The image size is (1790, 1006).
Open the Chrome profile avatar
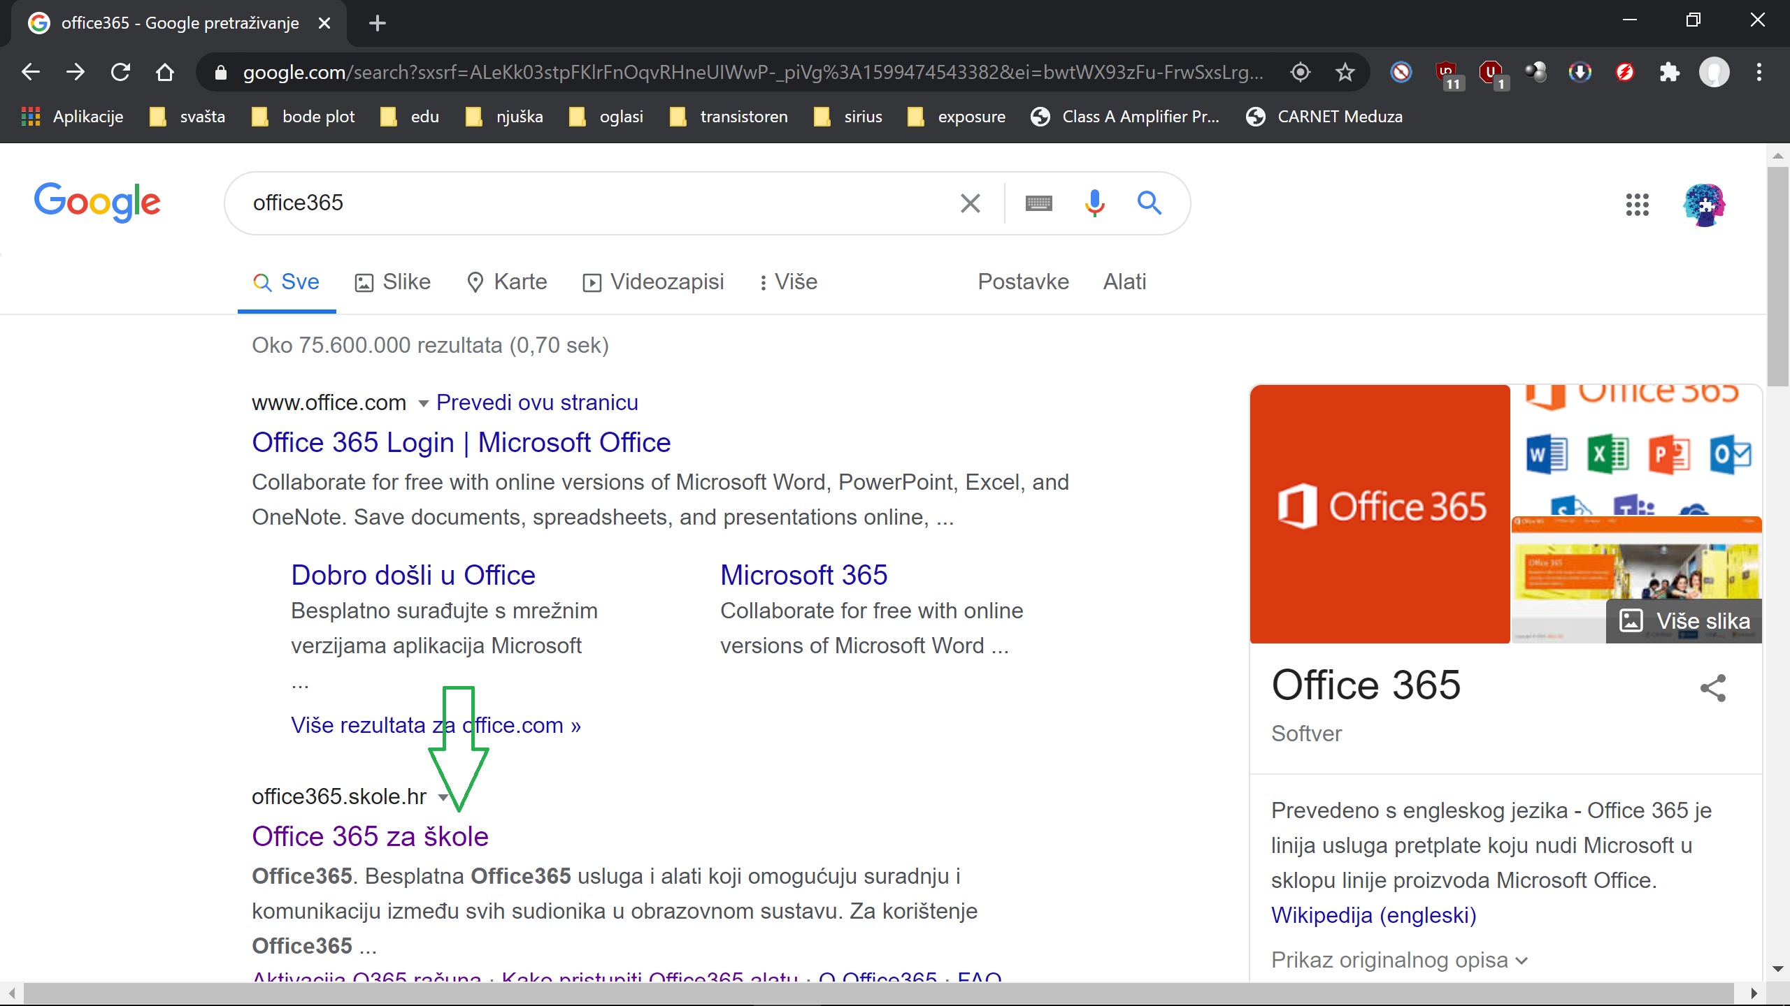[x=1714, y=72]
